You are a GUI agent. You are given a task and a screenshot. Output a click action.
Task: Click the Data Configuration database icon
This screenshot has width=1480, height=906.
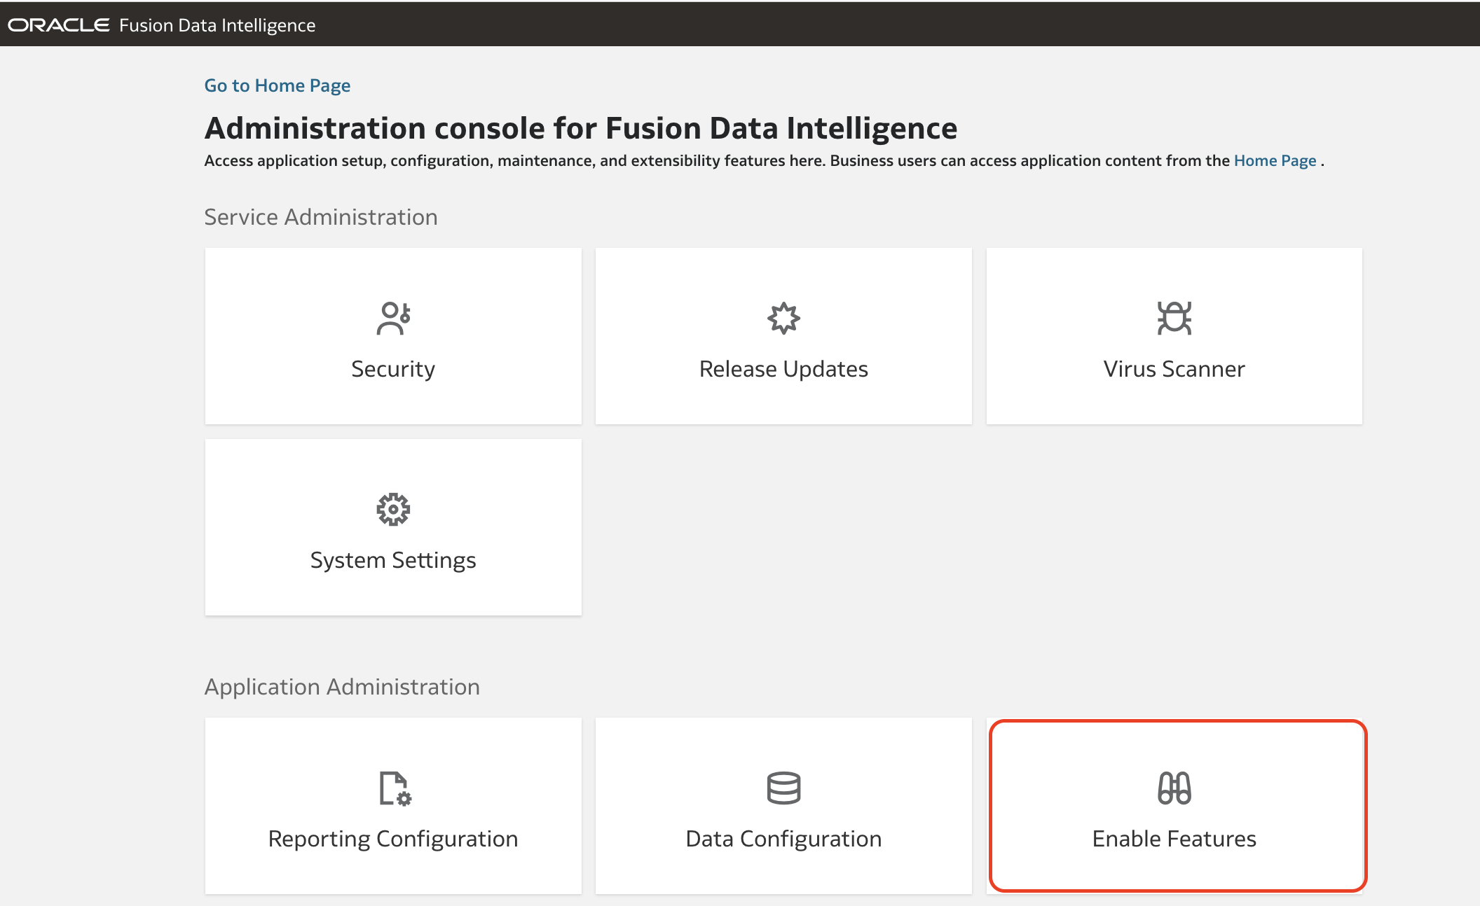pyautogui.click(x=783, y=788)
